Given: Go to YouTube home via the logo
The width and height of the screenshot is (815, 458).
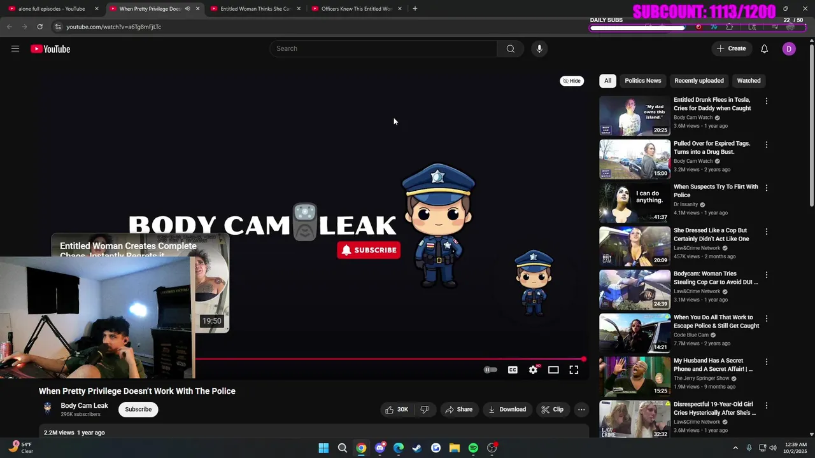Looking at the screenshot, I should click(x=50, y=49).
